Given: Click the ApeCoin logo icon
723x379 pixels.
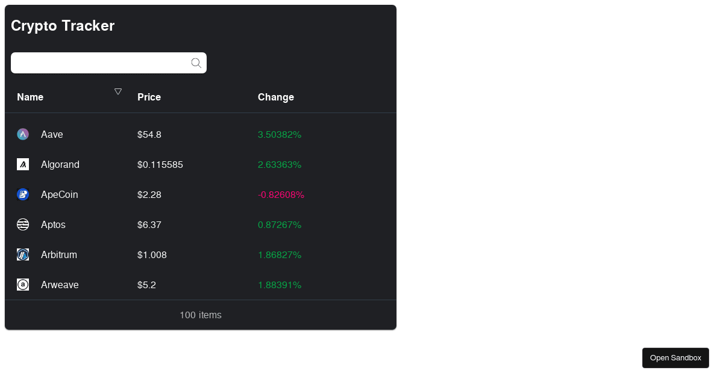Looking at the screenshot, I should click(23, 194).
